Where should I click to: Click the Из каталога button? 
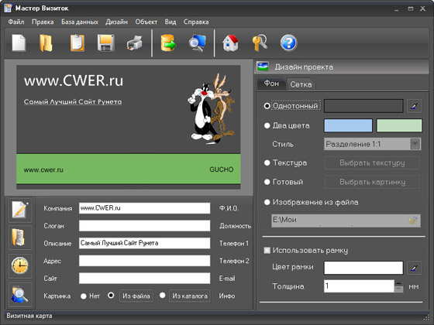(x=190, y=296)
